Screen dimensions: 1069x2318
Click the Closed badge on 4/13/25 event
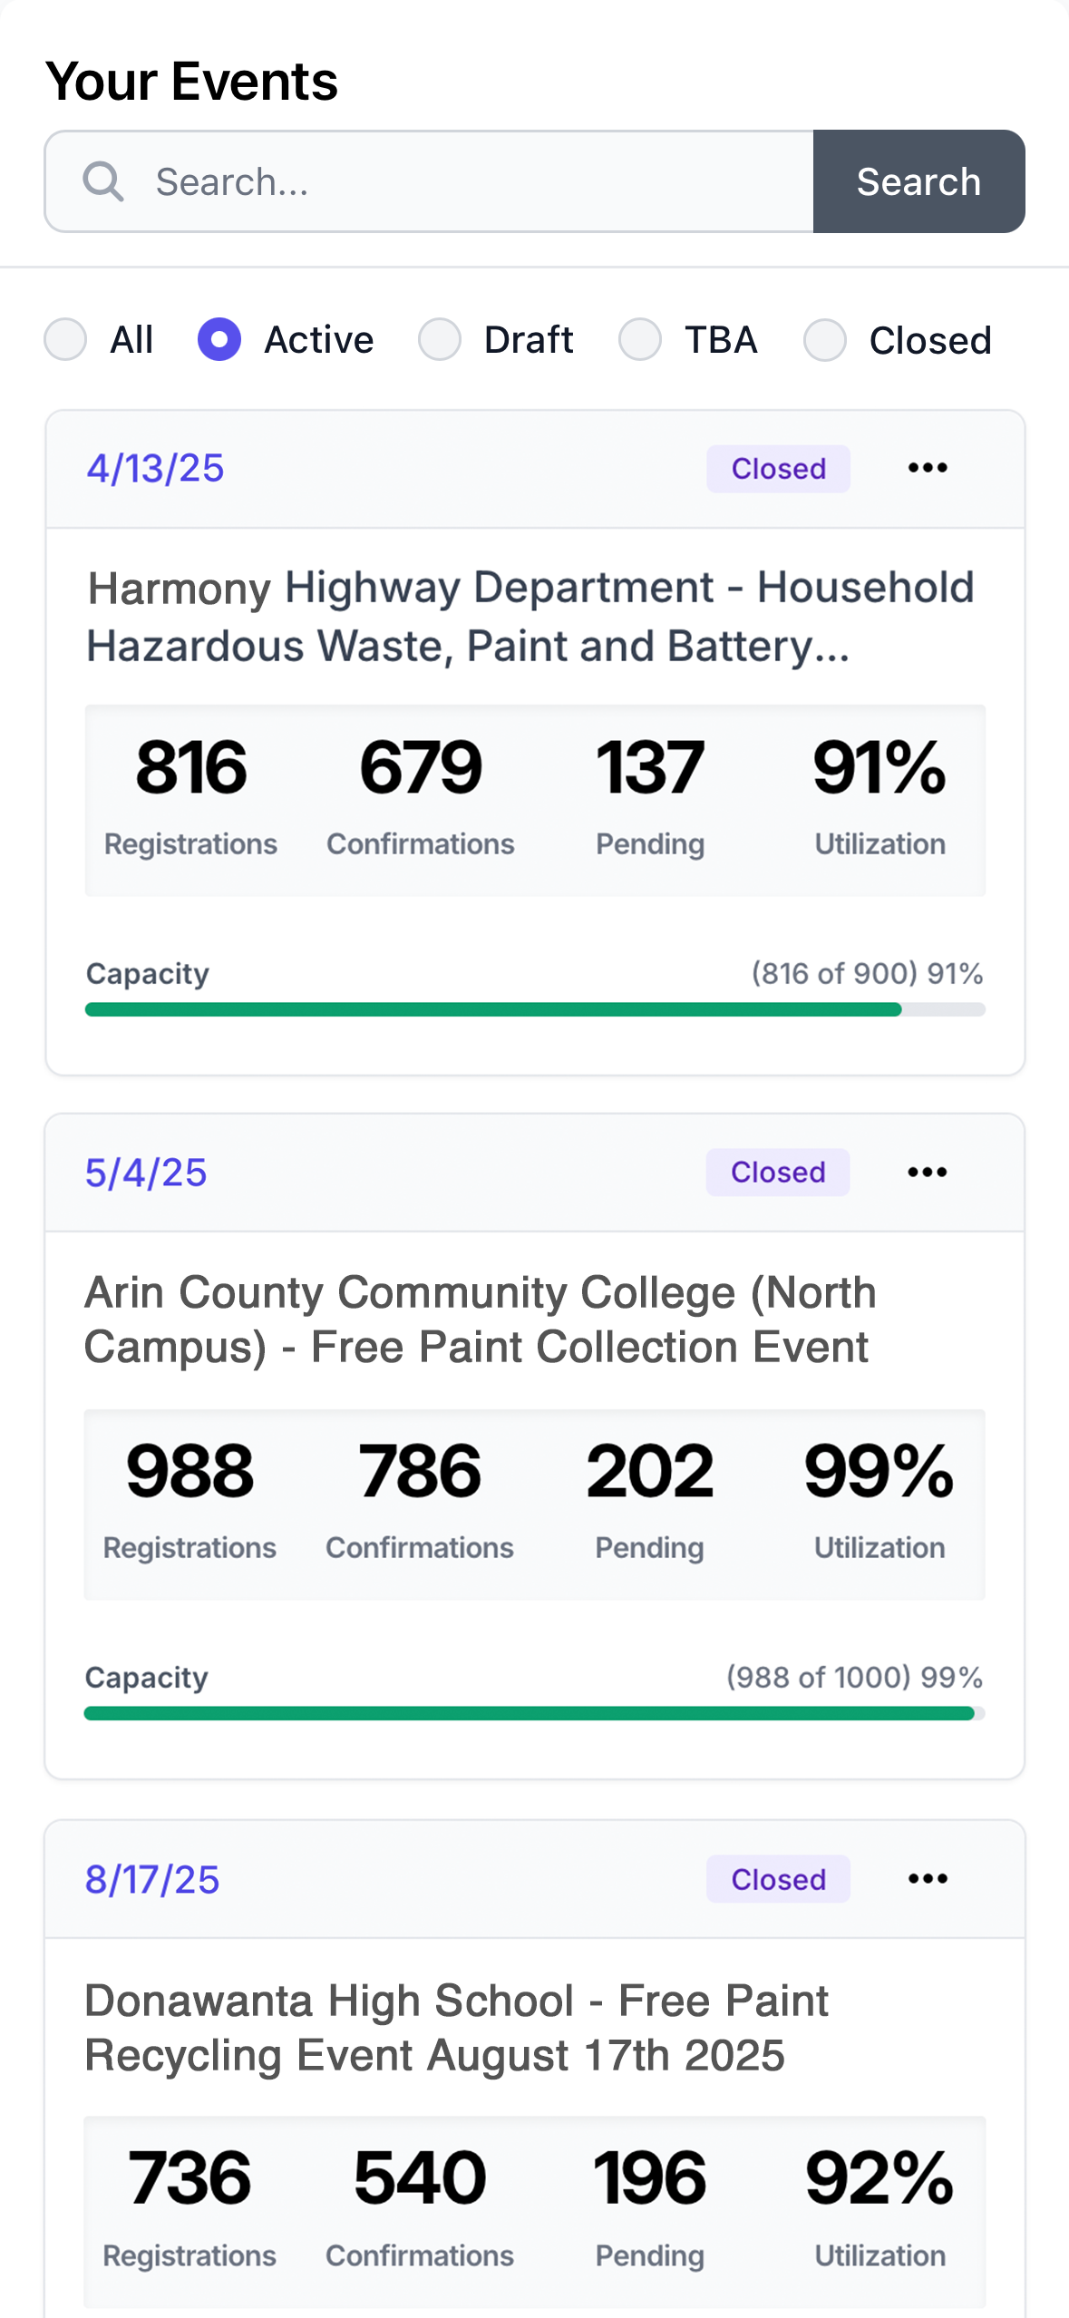click(x=778, y=469)
